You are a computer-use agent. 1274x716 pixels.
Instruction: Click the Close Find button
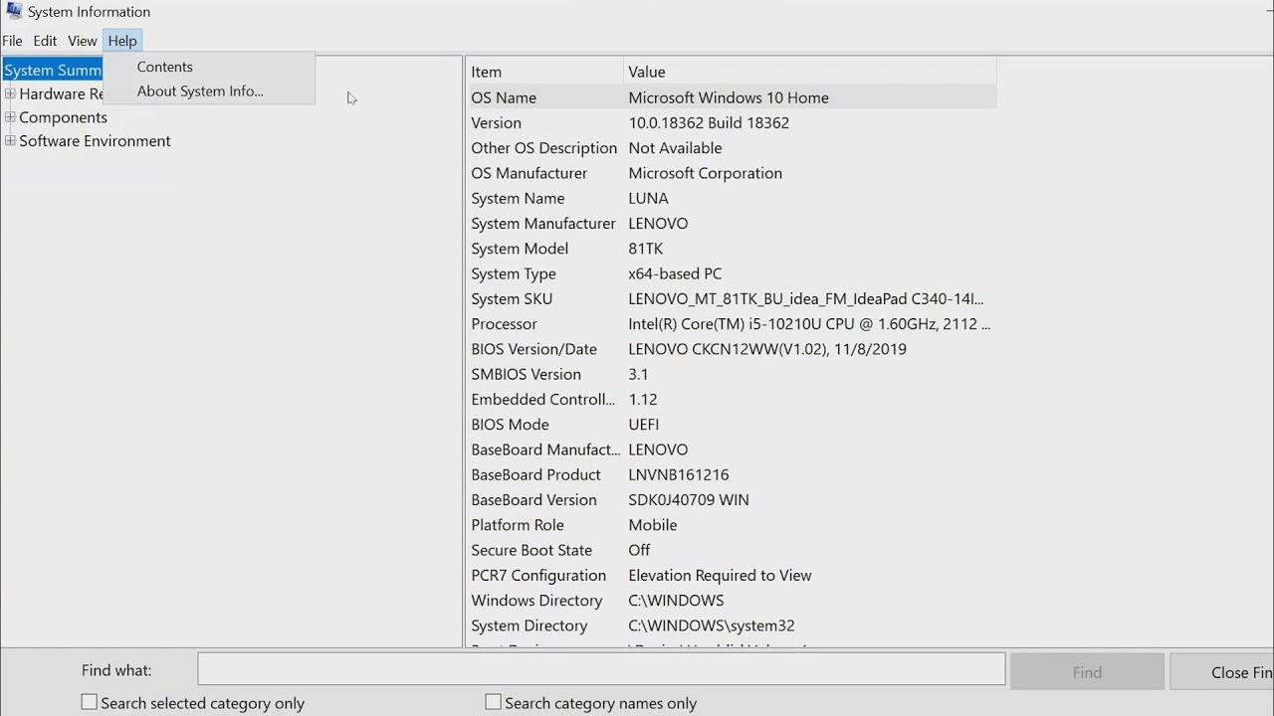pyautogui.click(x=1222, y=672)
